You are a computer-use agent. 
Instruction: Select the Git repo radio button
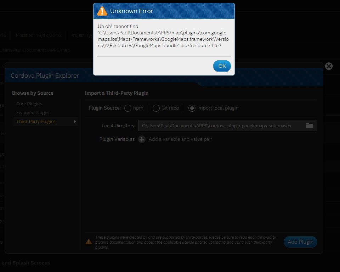click(x=156, y=108)
